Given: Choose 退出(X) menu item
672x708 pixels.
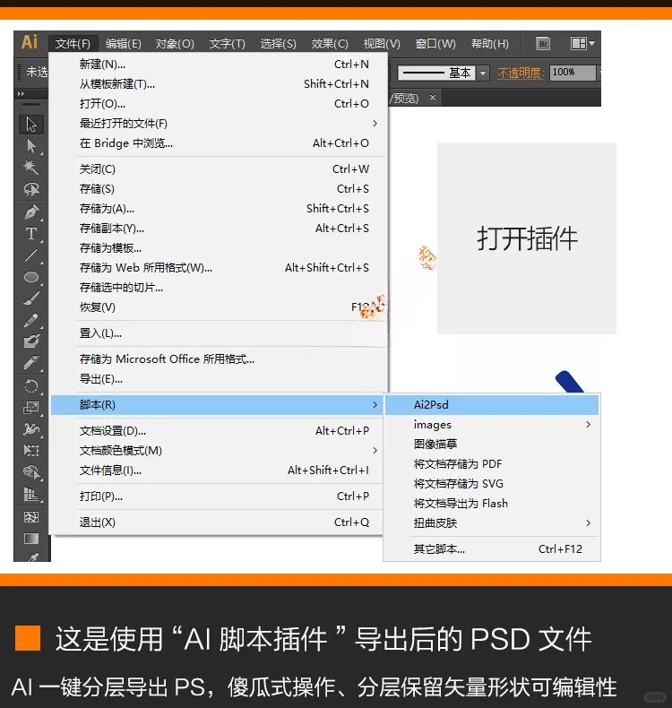Looking at the screenshot, I should coord(217,522).
